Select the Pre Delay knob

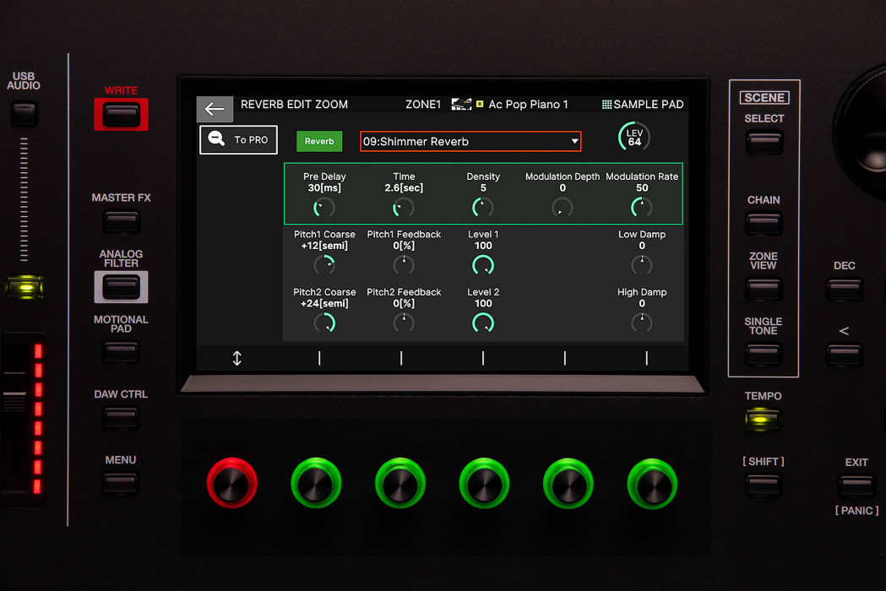pos(323,207)
